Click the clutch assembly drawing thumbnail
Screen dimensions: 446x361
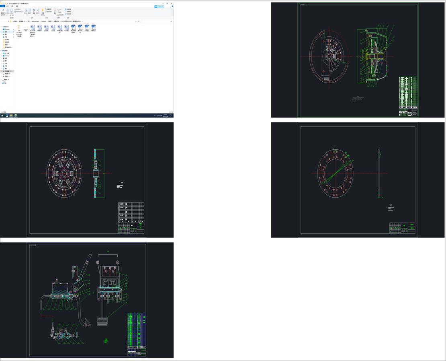(x=358, y=60)
